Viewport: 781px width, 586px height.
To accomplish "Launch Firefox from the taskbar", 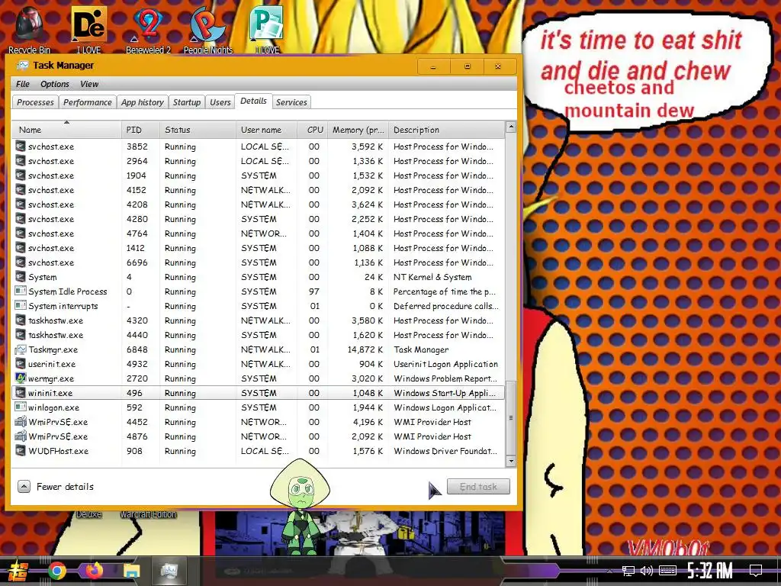I will click(94, 571).
